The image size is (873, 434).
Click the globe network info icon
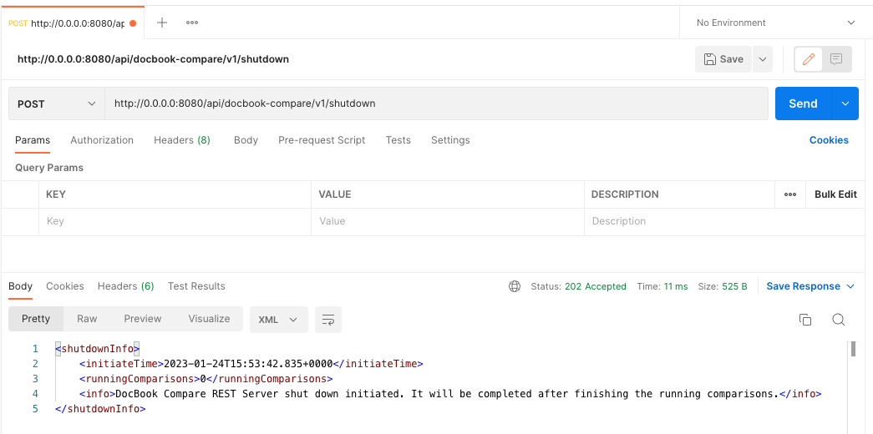(515, 286)
